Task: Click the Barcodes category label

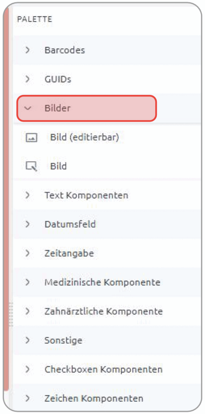Action: pos(65,50)
